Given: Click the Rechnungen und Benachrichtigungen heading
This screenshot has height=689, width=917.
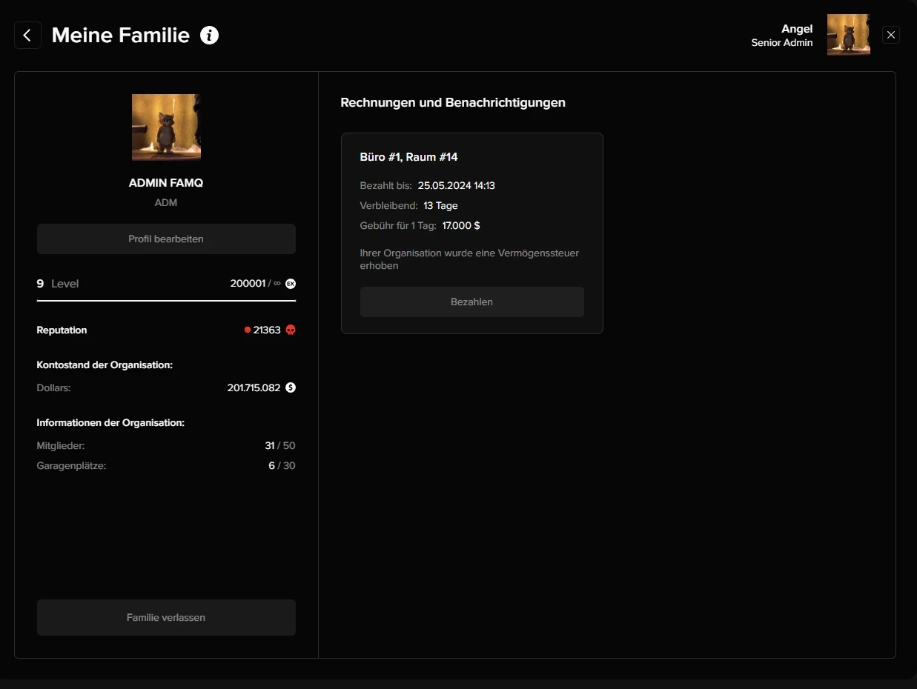Looking at the screenshot, I should click(x=453, y=102).
